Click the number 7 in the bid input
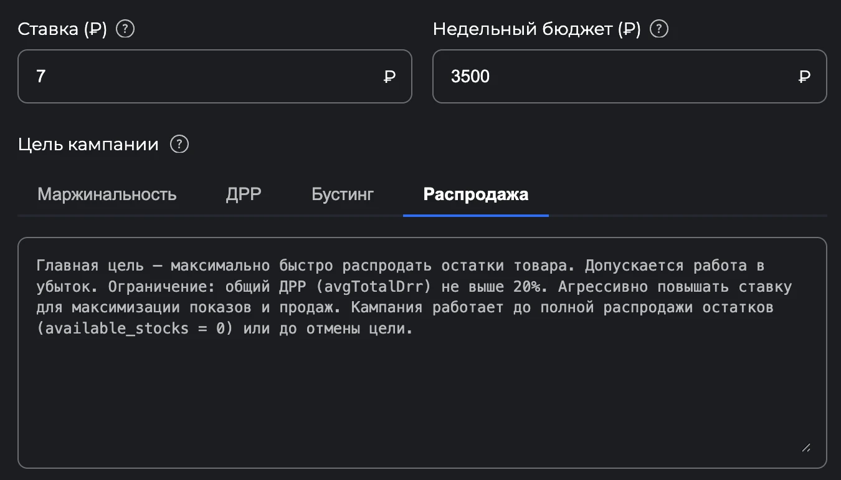The width and height of the screenshot is (841, 480). coord(40,76)
